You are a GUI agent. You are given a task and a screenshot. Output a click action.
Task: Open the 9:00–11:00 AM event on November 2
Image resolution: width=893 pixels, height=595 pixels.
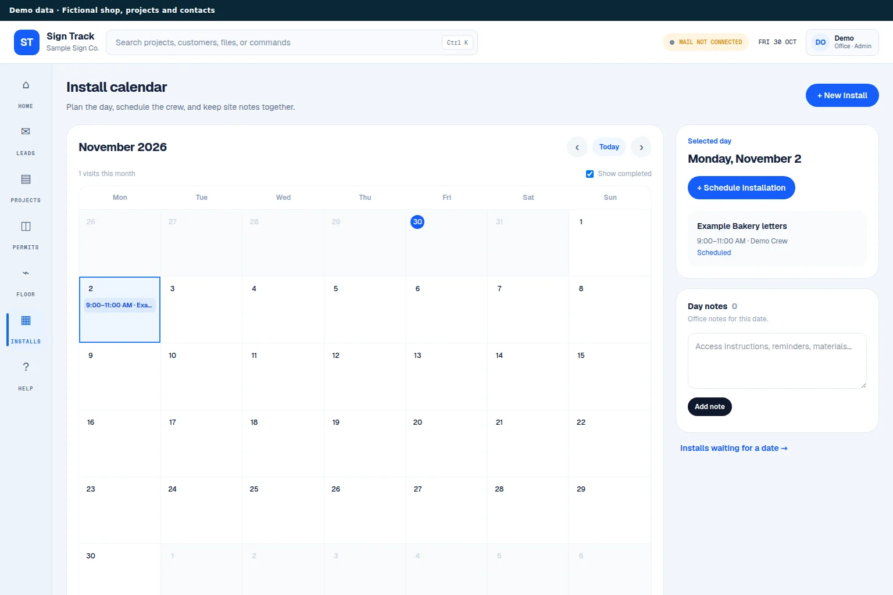120,305
